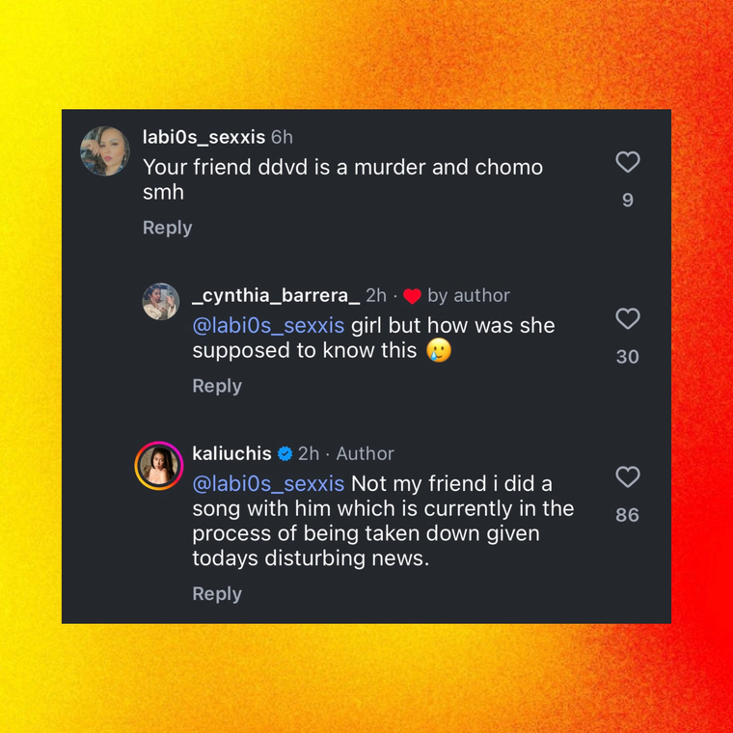Tap the heart on _cynthia_barrera_'s reply
Screen dimensions: 733x733
628,319
